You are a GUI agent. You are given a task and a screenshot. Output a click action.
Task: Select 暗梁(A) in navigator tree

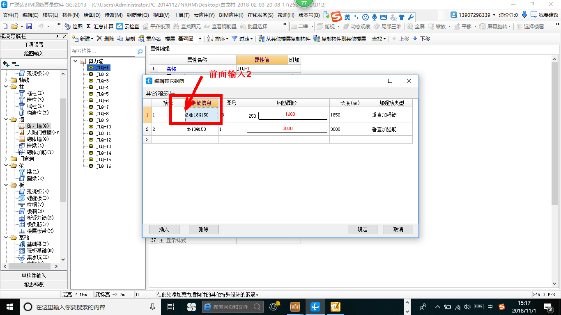coord(35,146)
